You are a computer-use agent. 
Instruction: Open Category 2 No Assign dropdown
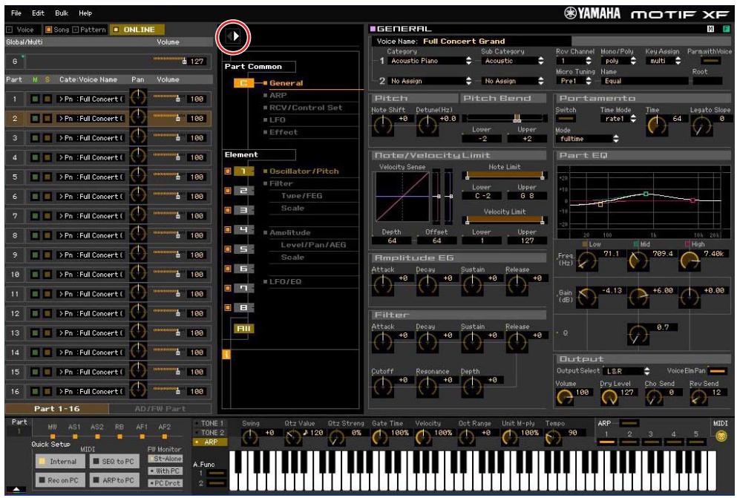click(430, 81)
